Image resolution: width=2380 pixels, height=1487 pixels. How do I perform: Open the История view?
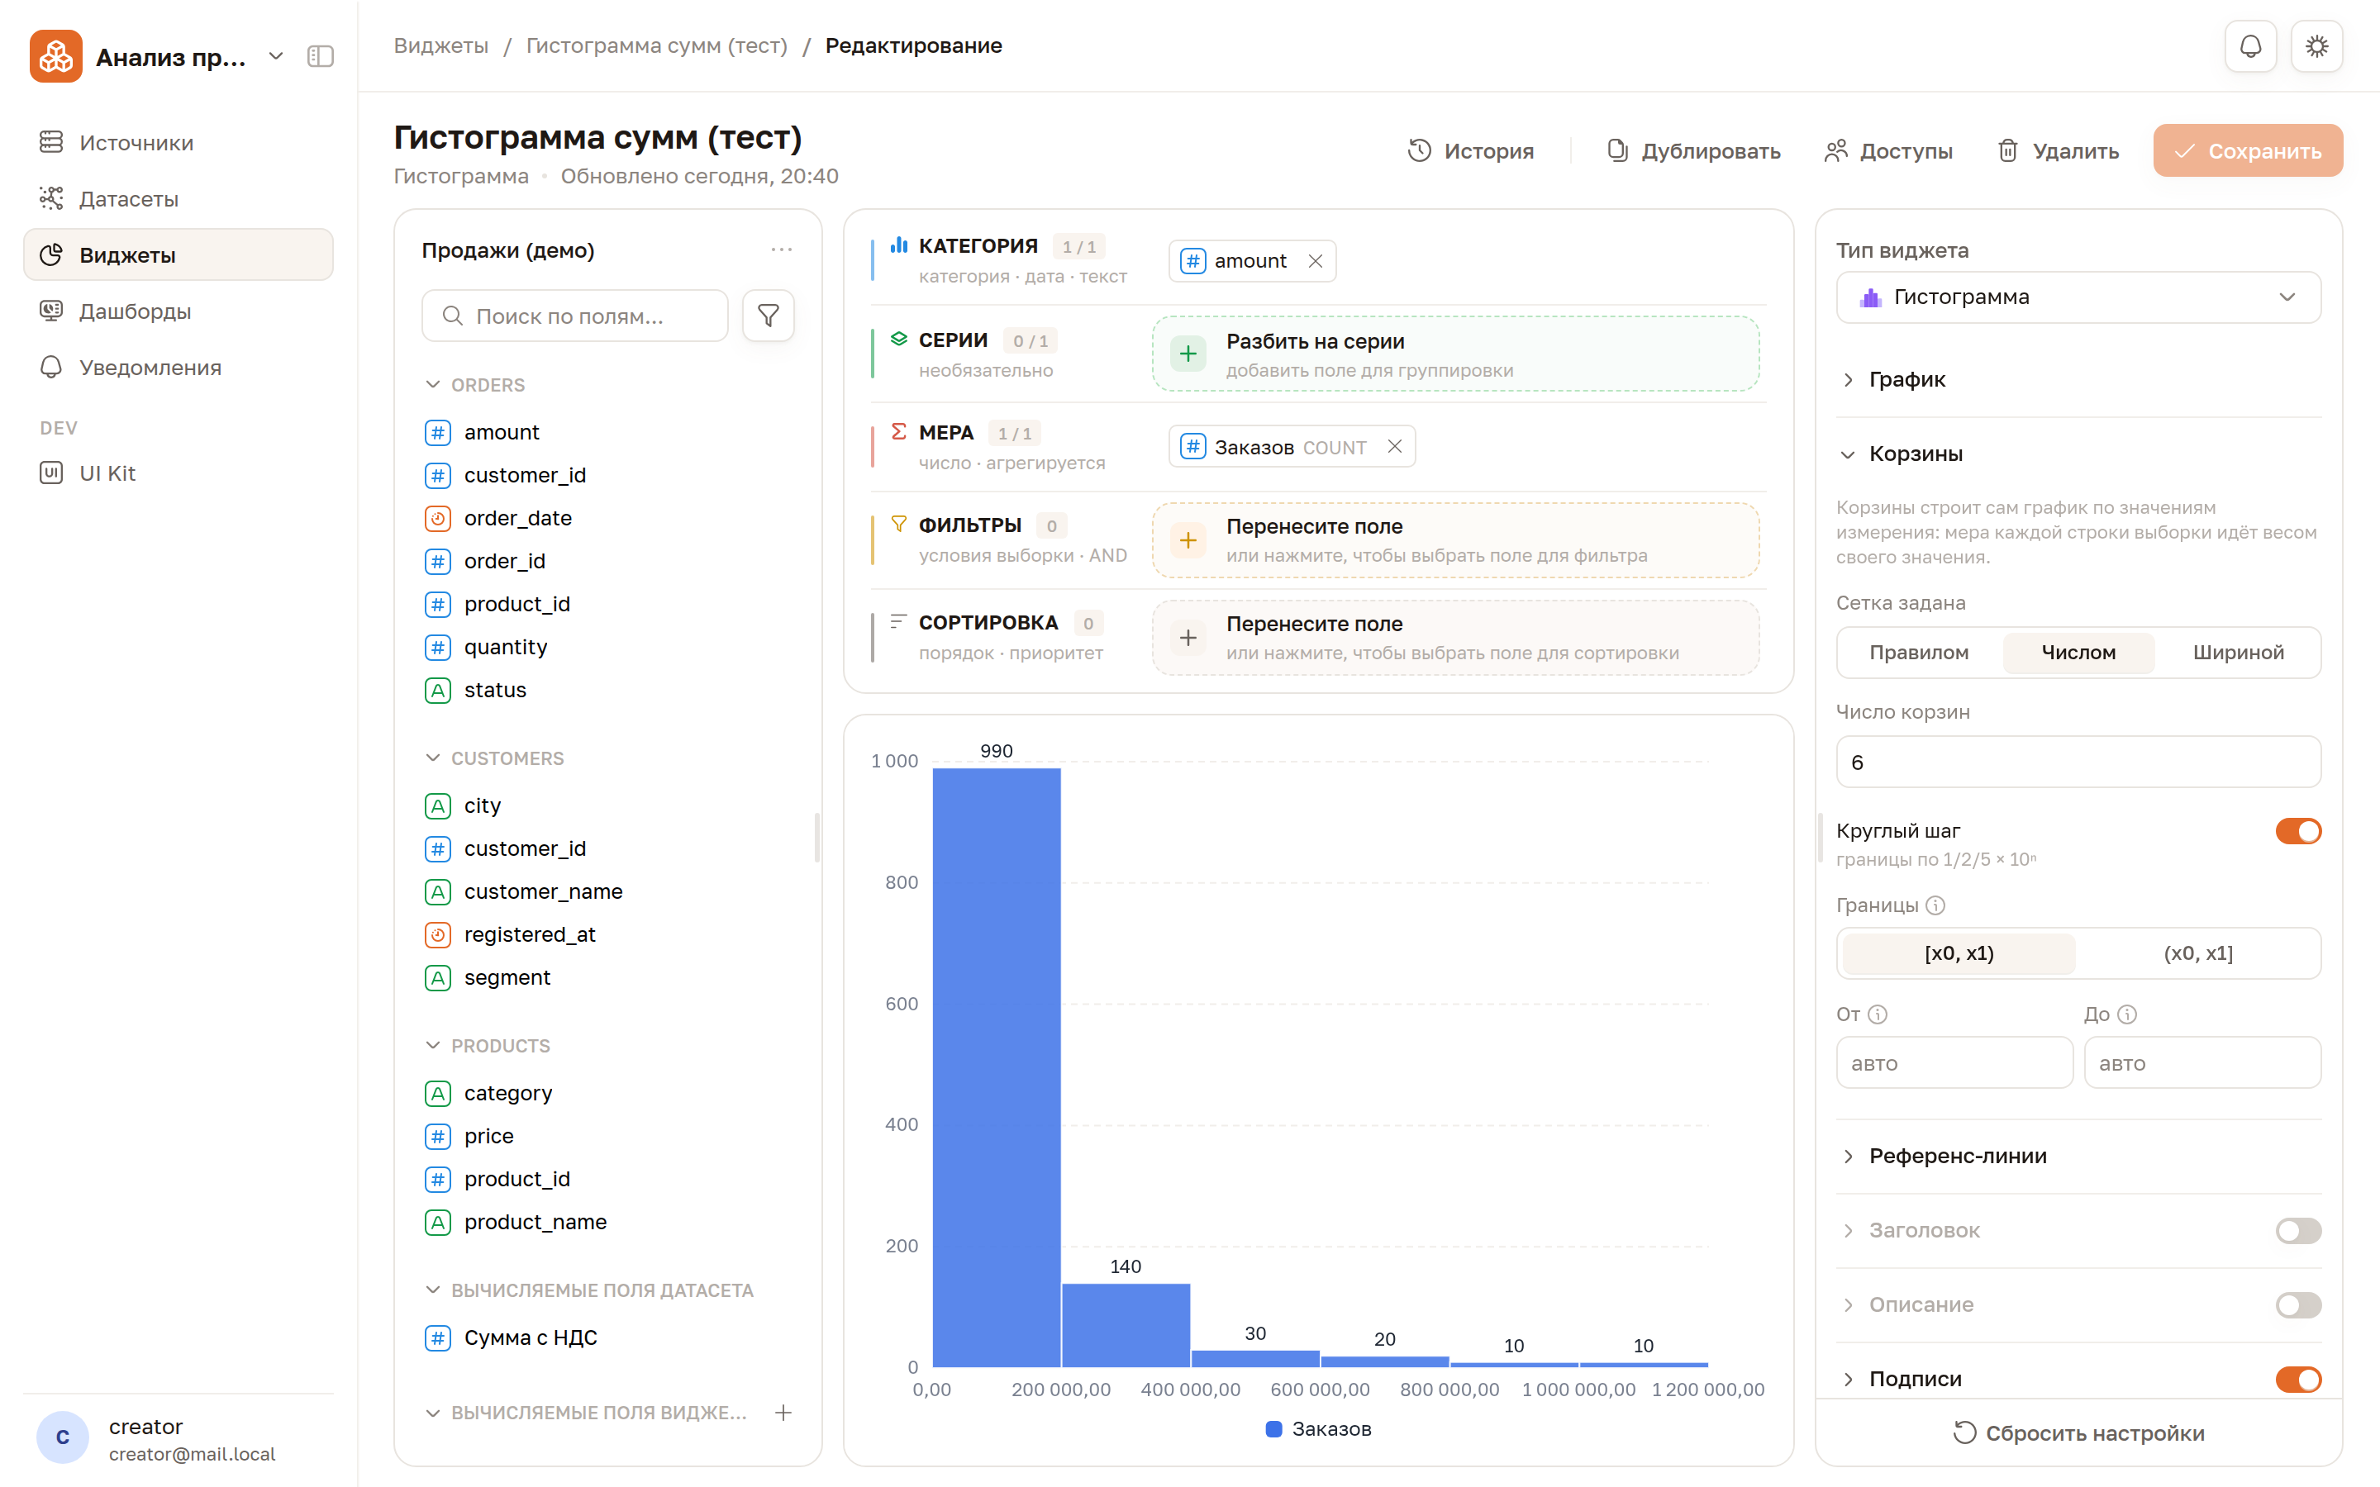1470,150
